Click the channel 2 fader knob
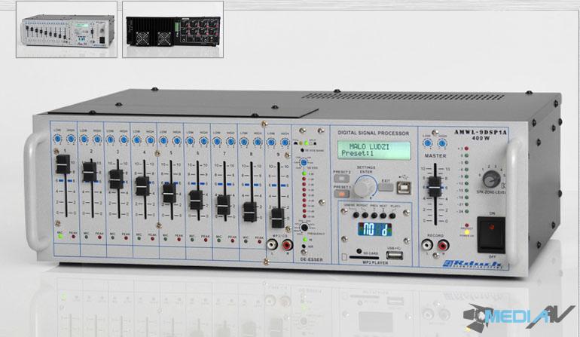The image size is (580, 337). (x=90, y=172)
